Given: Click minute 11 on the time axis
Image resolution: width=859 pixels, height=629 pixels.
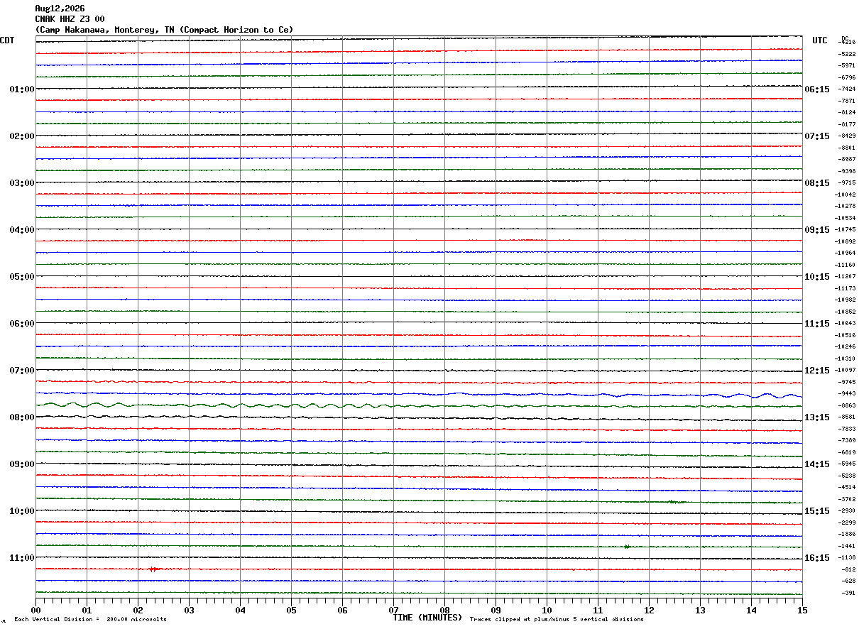Looking at the screenshot, I should point(598,610).
